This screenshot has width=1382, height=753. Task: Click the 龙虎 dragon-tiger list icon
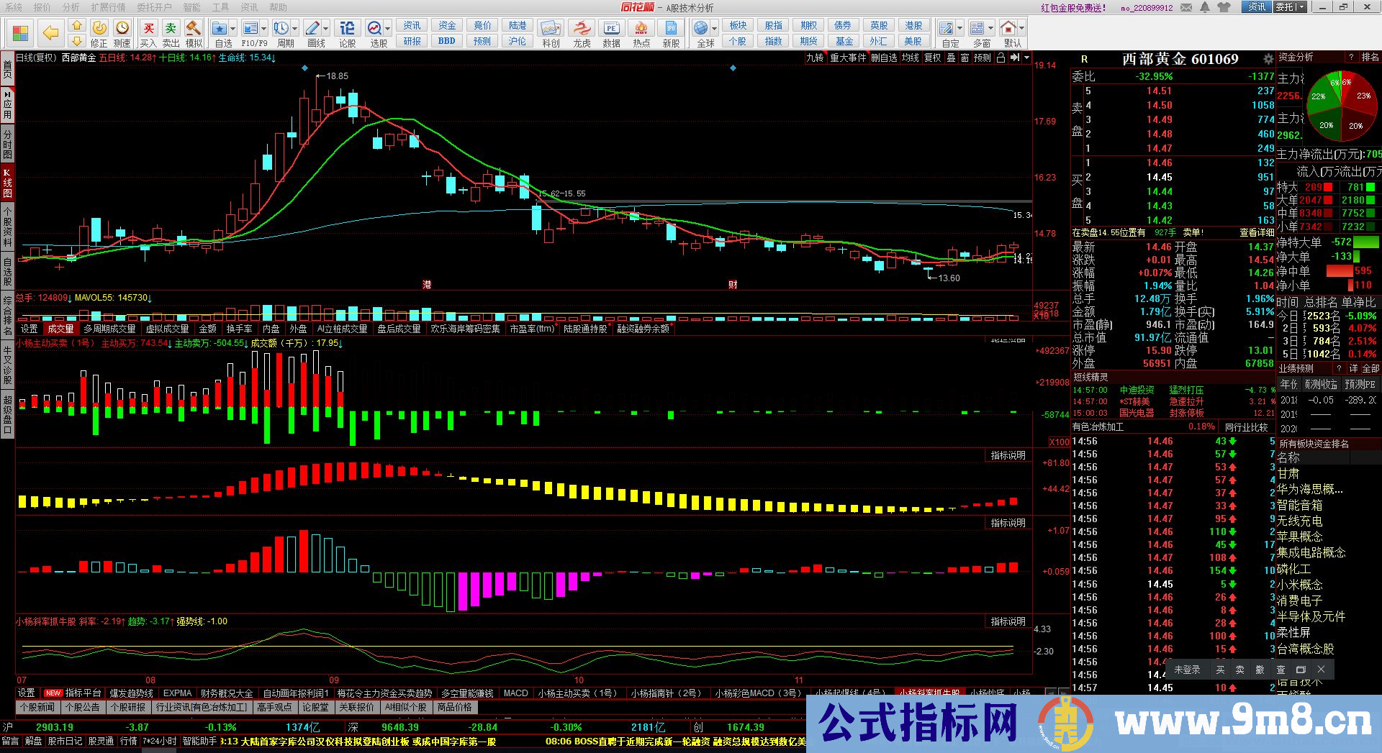pyautogui.click(x=581, y=27)
